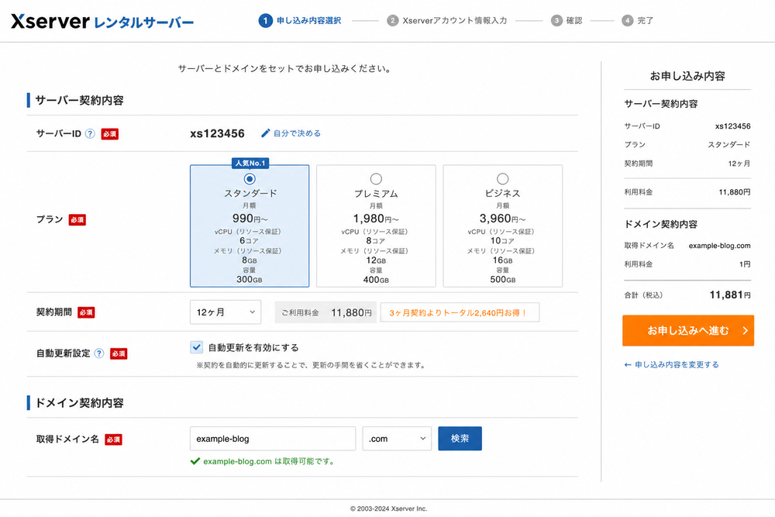Click step 2 circle Xserverアカウント情報入力

[x=392, y=21]
